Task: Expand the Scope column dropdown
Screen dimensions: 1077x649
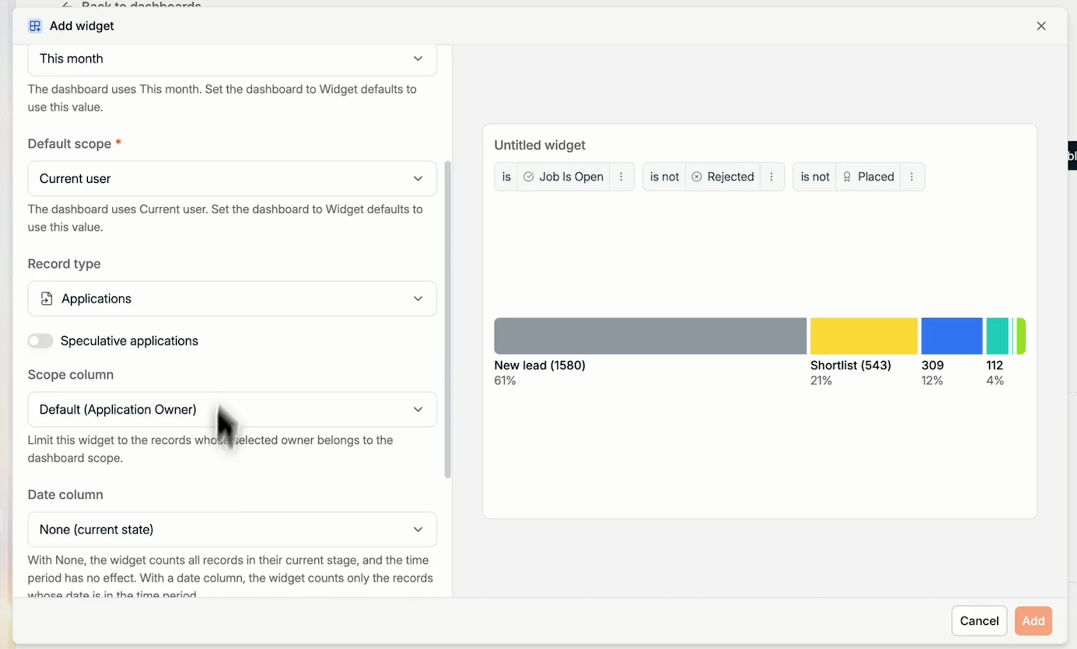Action: coord(232,410)
